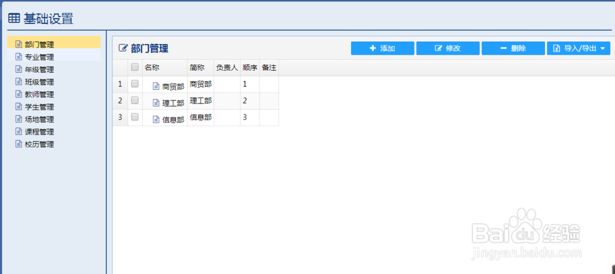Click row number 2 in the table

(120, 100)
